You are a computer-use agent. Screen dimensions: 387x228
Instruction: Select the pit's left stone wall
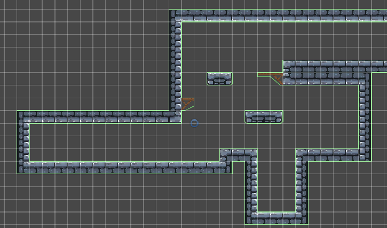click(x=251, y=187)
